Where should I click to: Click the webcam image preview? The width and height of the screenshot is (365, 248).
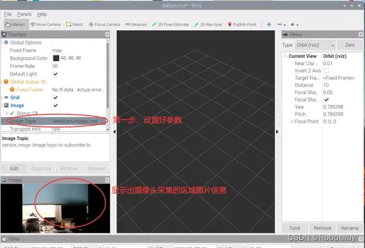coord(55,208)
